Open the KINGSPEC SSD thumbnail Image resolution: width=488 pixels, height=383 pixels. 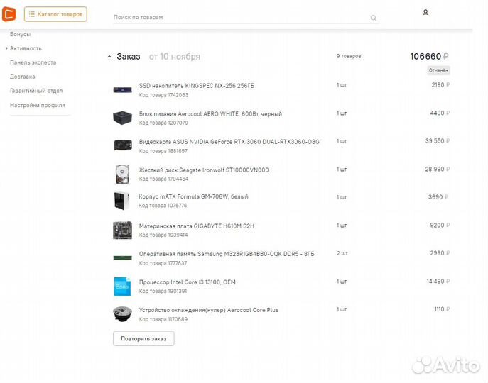click(122, 90)
